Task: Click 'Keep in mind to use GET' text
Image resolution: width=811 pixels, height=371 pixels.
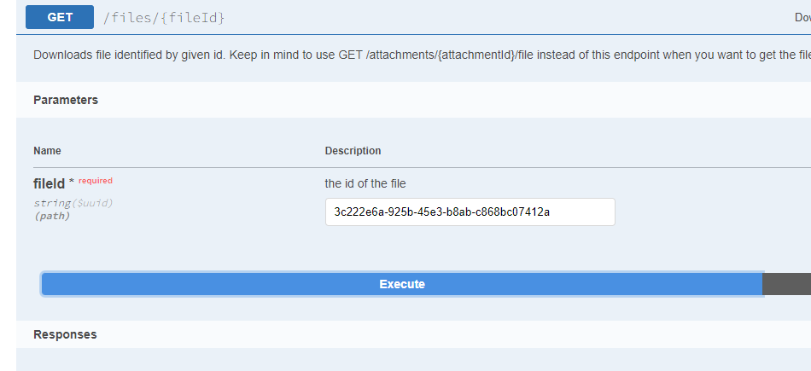Action: 296,55
